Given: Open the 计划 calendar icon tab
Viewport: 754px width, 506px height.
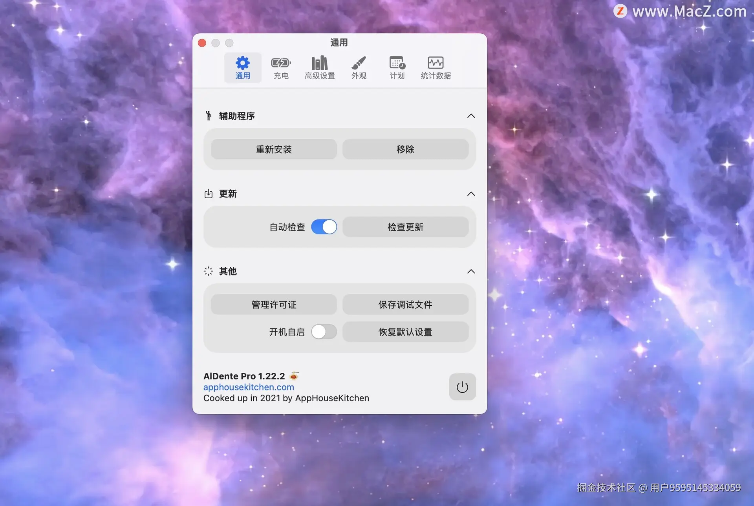Looking at the screenshot, I should [397, 67].
